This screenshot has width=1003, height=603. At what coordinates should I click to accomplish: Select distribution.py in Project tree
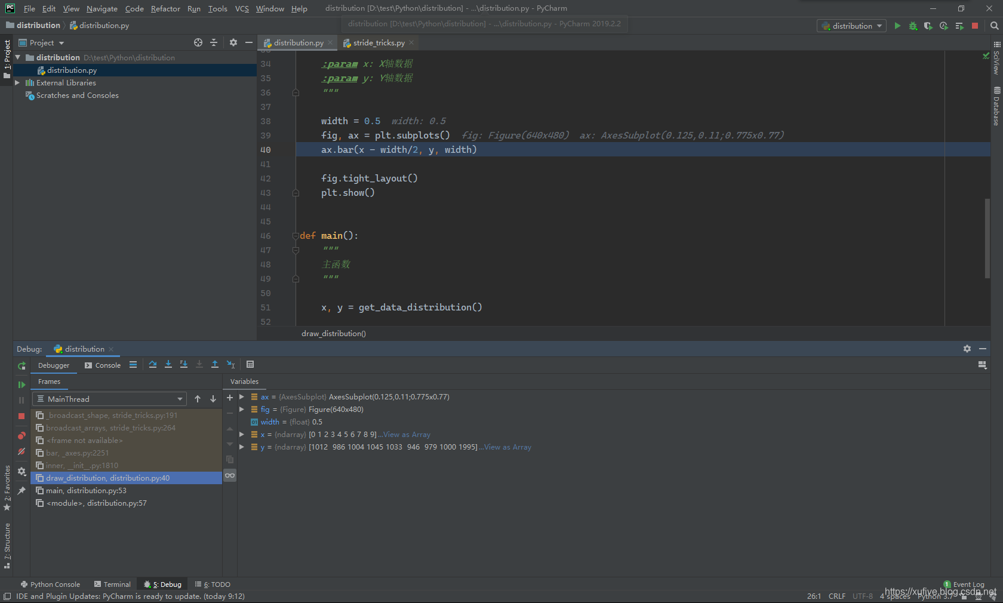134,70
